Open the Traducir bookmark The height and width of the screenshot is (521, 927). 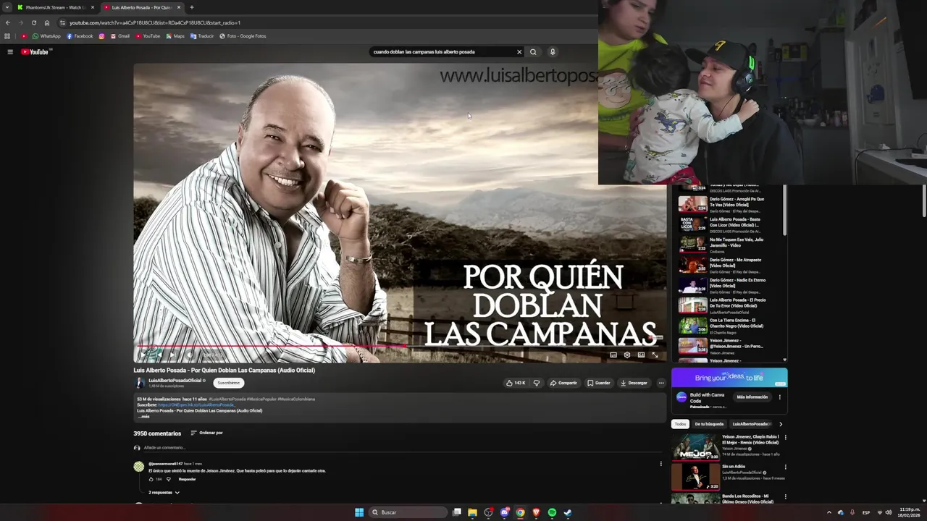[202, 36]
